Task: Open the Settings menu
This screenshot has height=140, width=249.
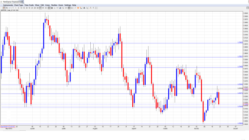Action: (68, 5)
